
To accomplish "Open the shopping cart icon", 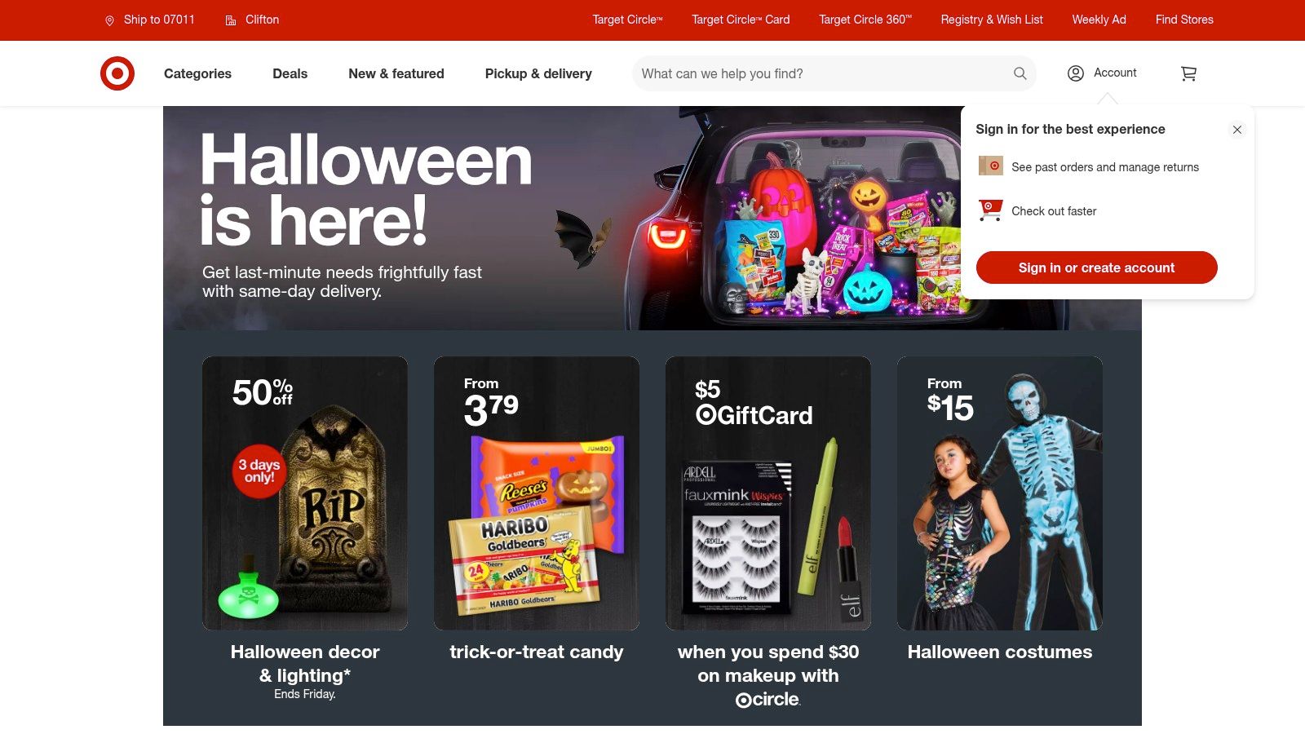I will [1188, 73].
